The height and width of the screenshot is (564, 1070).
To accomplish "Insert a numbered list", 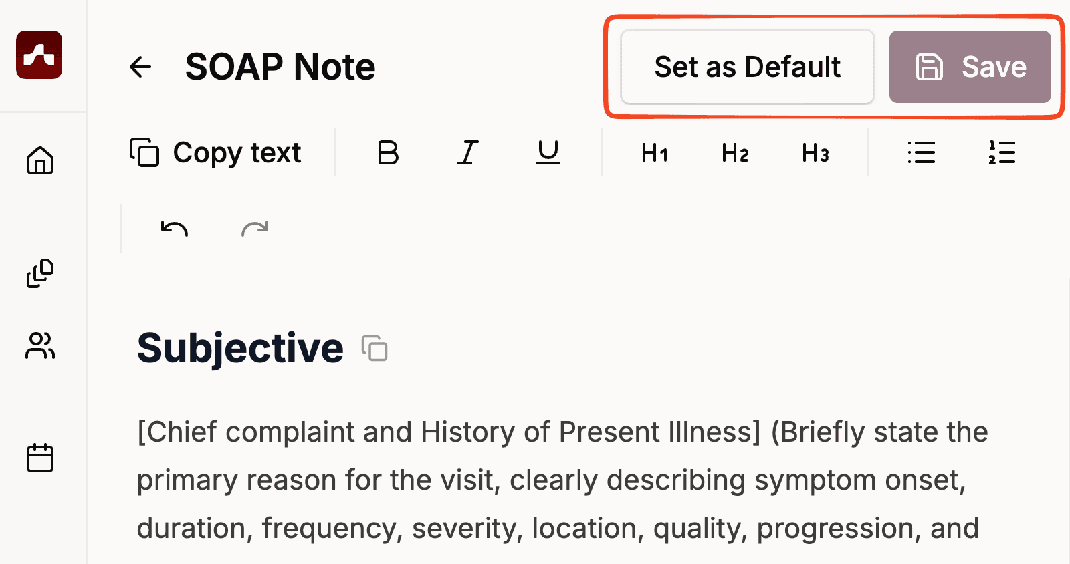I will point(1002,153).
